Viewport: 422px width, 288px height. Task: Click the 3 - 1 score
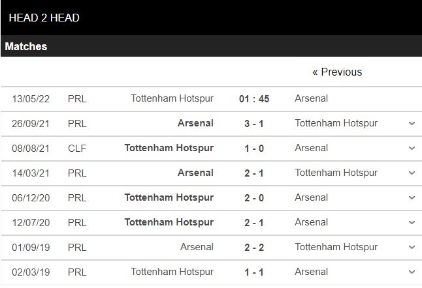[x=254, y=123]
